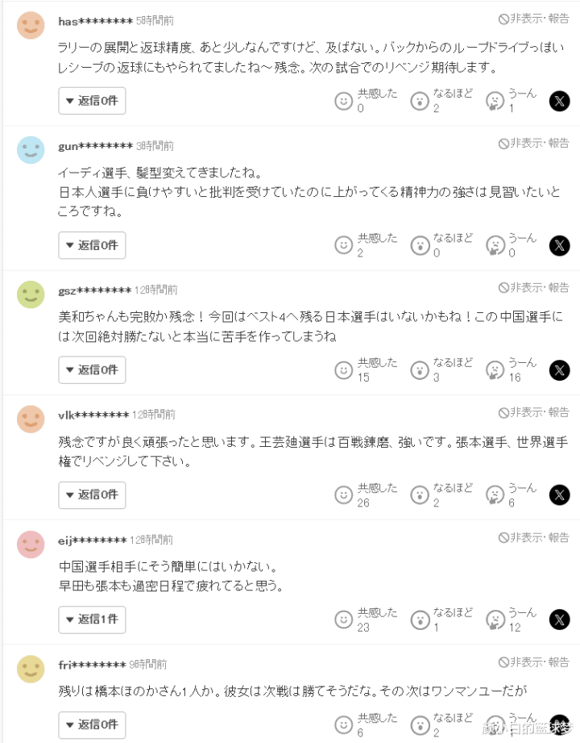
Task: Click the username has********
Action: pos(96,20)
